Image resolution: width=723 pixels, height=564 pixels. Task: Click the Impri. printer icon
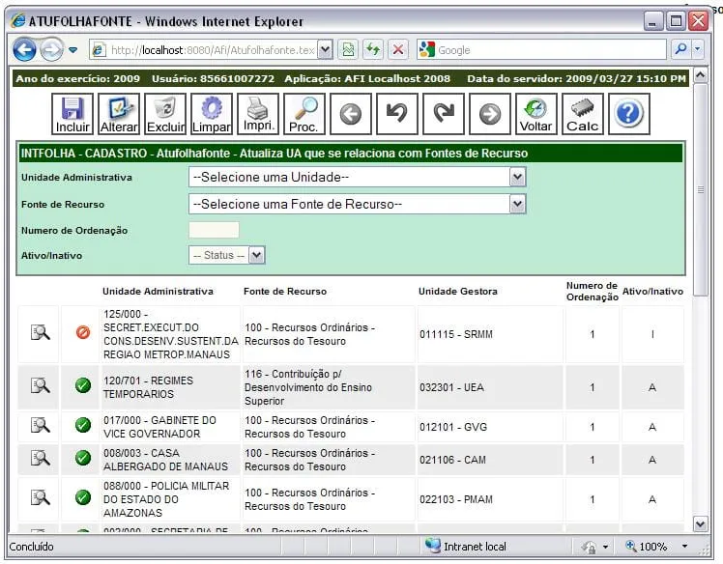pos(258,114)
